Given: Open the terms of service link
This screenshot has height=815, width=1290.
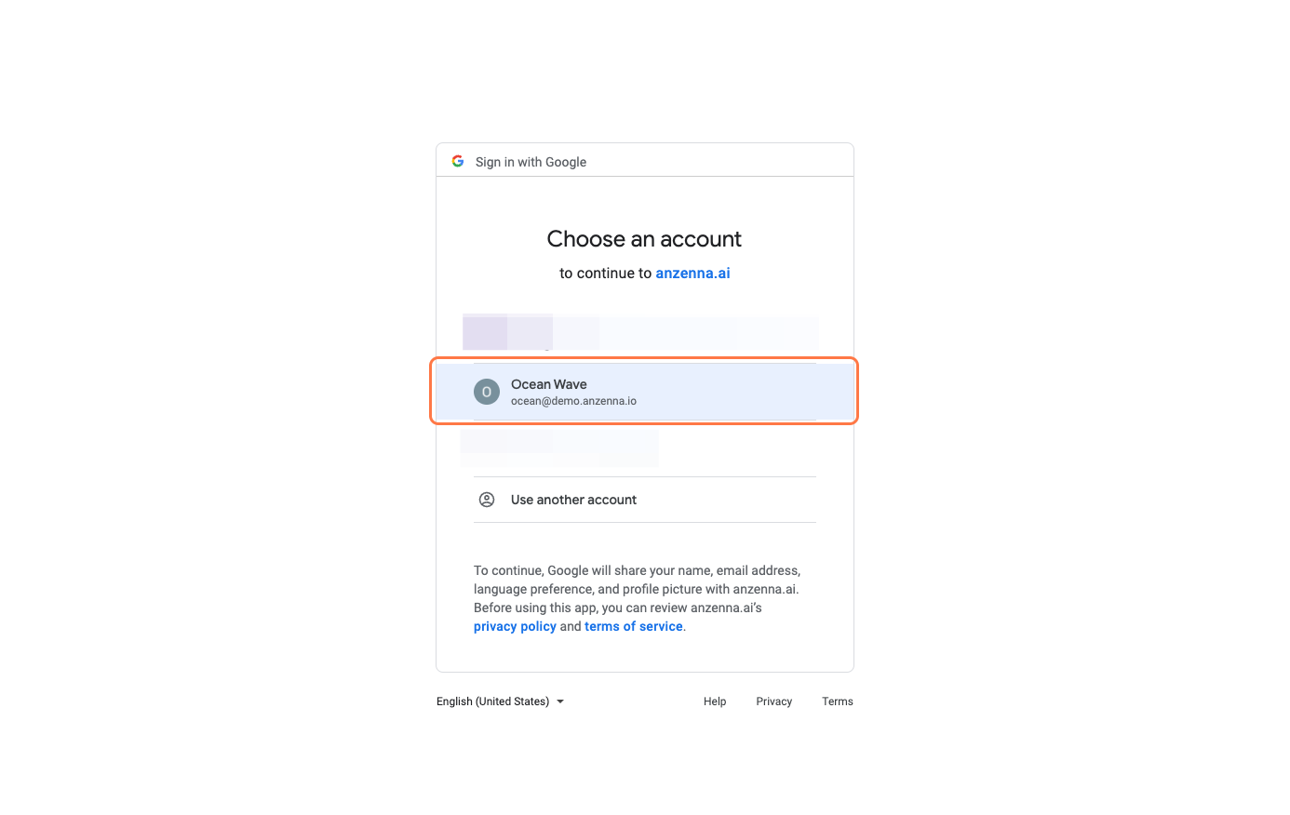Looking at the screenshot, I should click(633, 626).
